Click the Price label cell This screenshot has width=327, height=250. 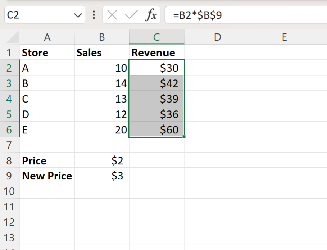point(47,160)
